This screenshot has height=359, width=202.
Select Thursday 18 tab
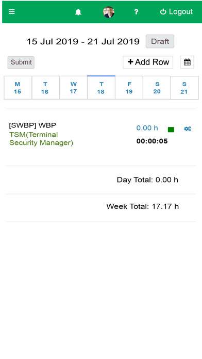[x=101, y=88]
